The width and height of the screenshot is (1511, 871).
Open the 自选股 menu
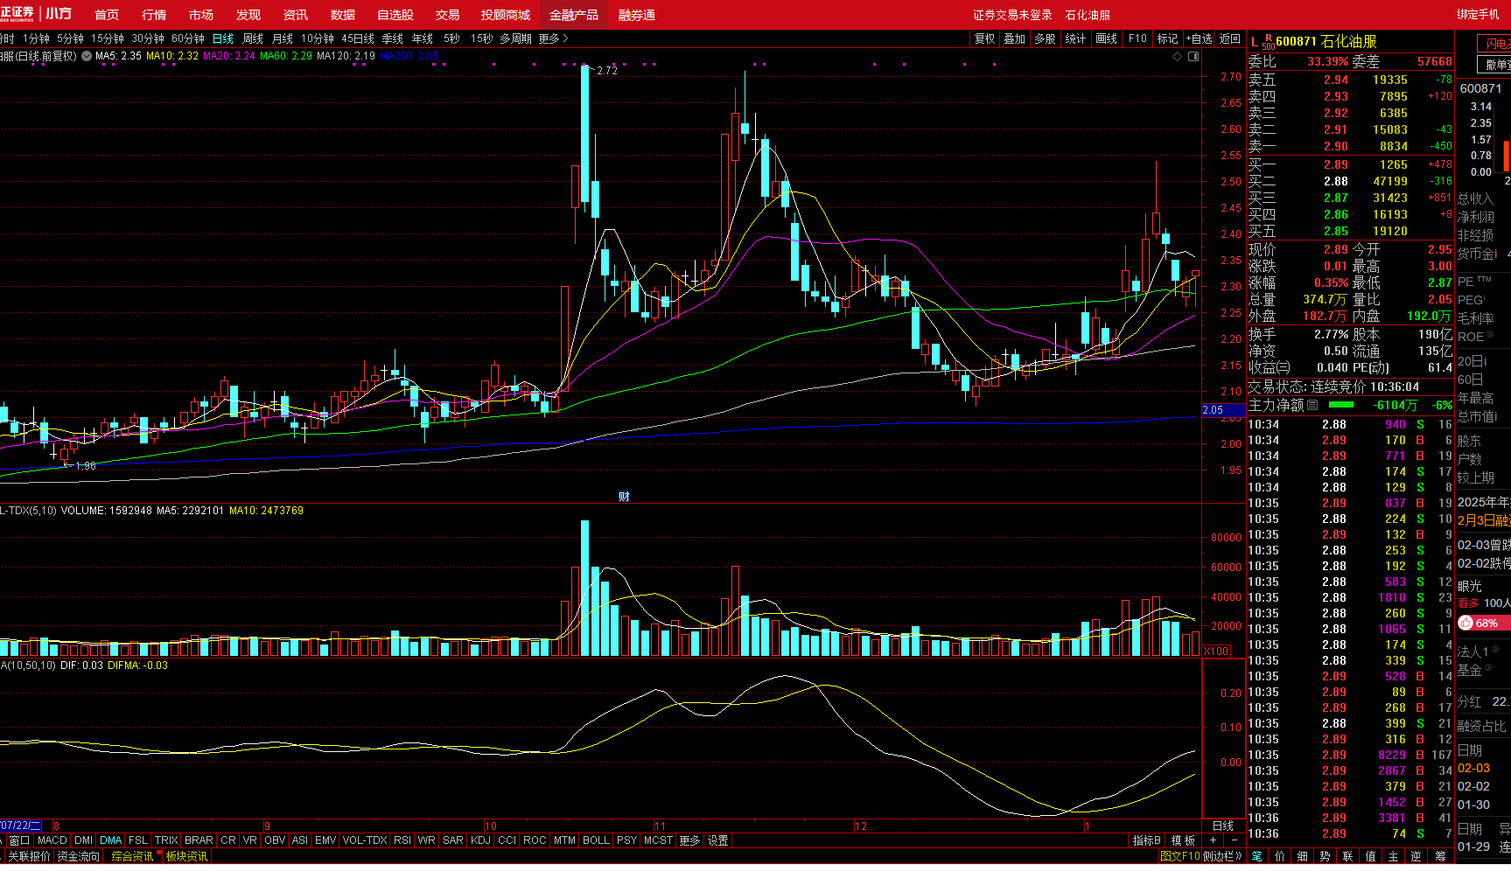click(395, 15)
